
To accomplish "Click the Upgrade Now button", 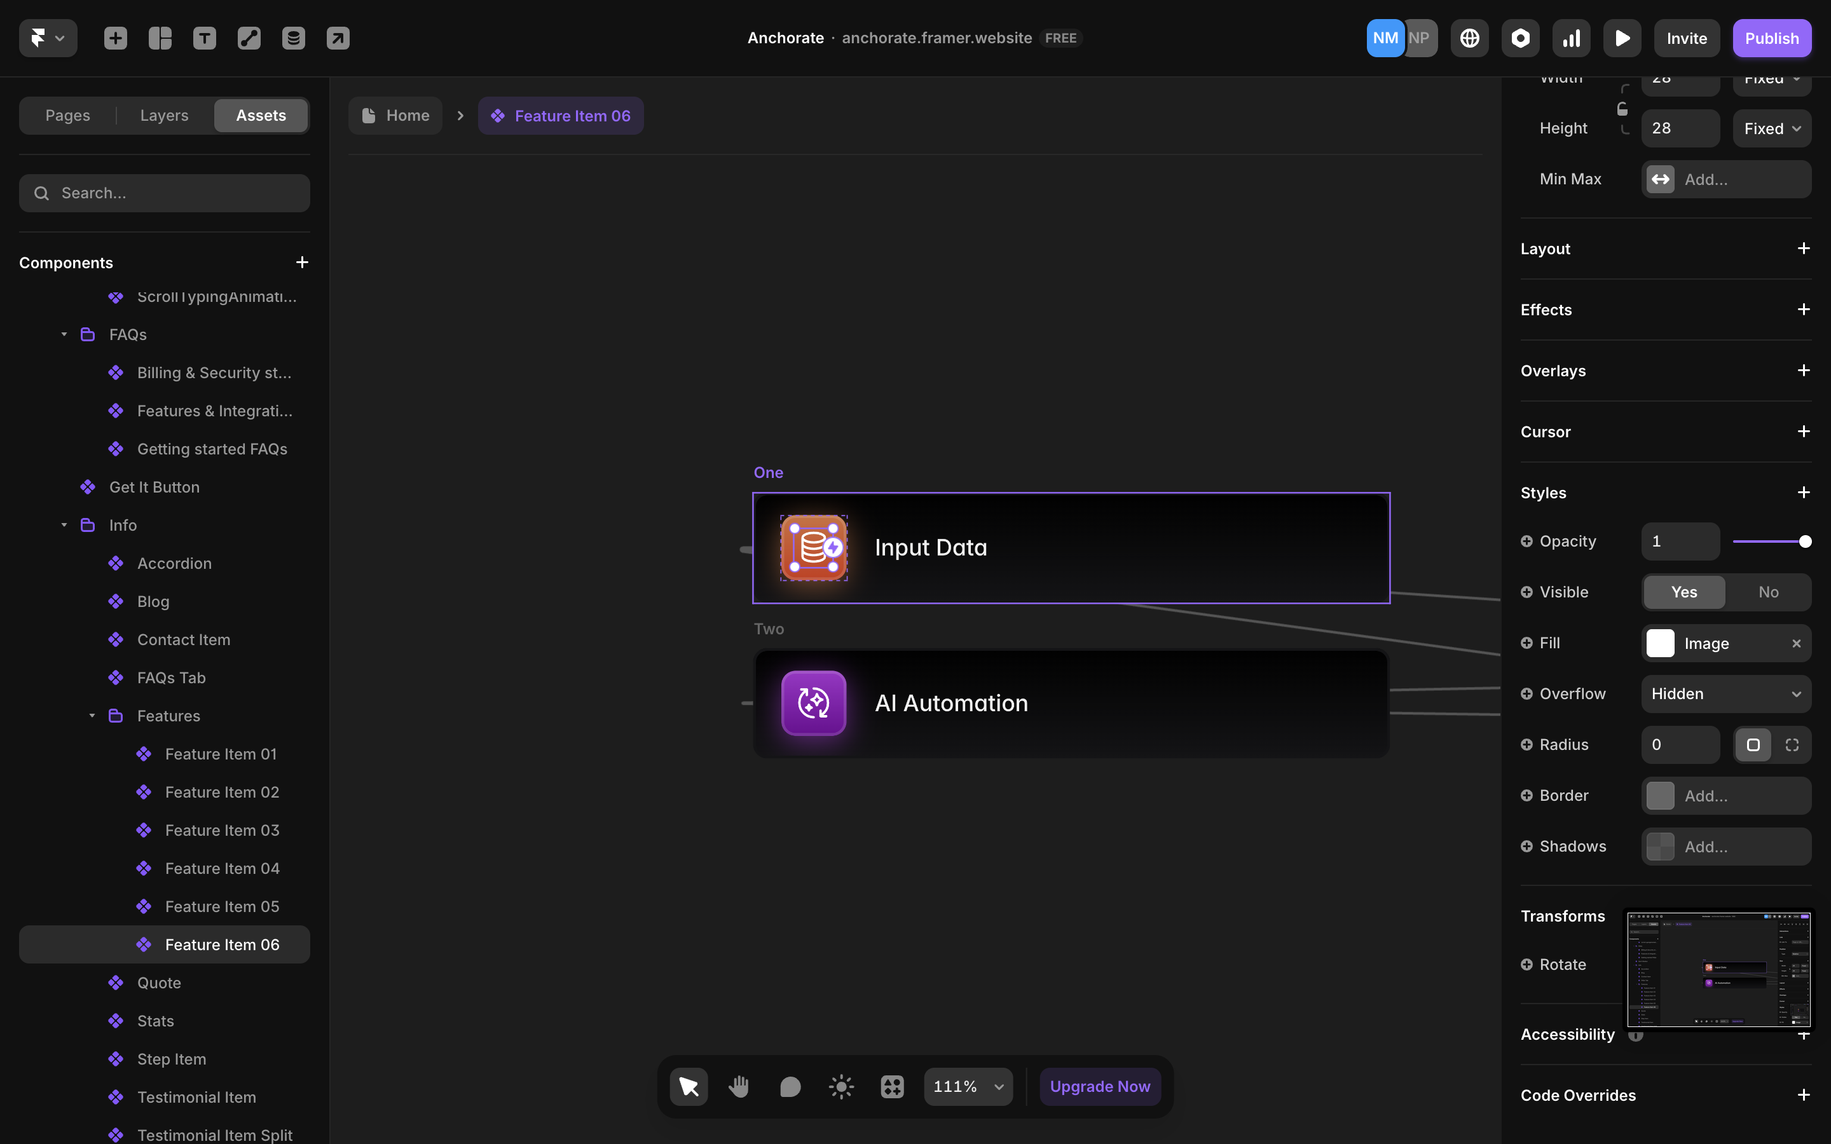I will pyautogui.click(x=1099, y=1087).
